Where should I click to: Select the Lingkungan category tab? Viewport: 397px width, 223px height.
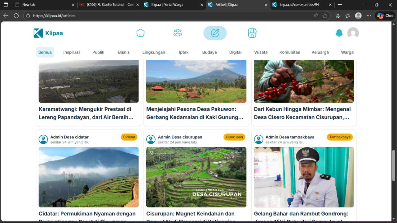[x=154, y=52]
